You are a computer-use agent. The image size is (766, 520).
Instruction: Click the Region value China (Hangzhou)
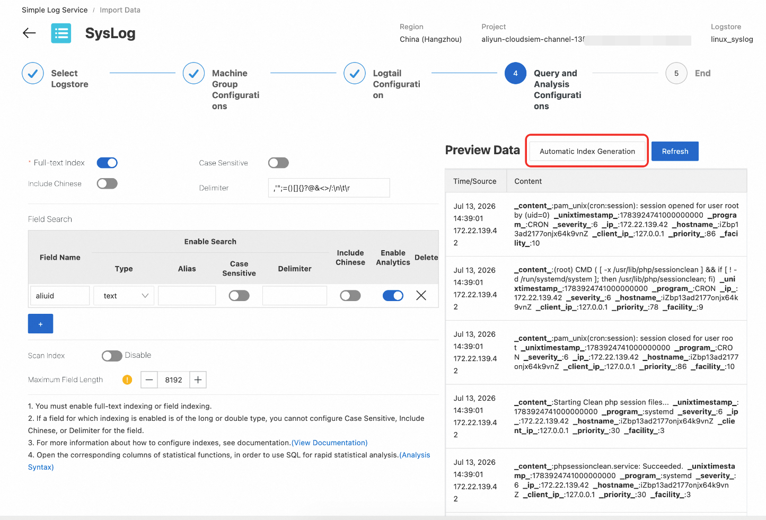coord(431,39)
